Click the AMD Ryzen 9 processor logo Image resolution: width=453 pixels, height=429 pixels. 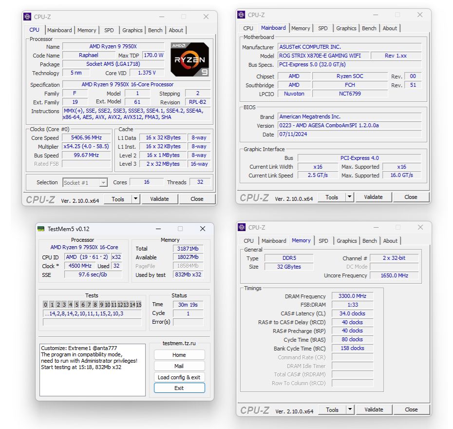pos(190,59)
